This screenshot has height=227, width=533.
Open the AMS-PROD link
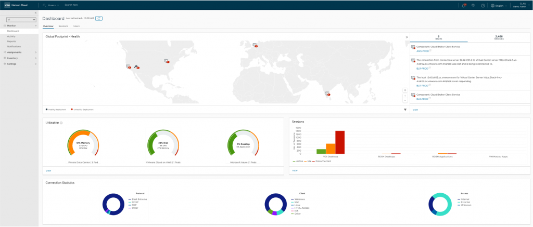click(x=422, y=51)
